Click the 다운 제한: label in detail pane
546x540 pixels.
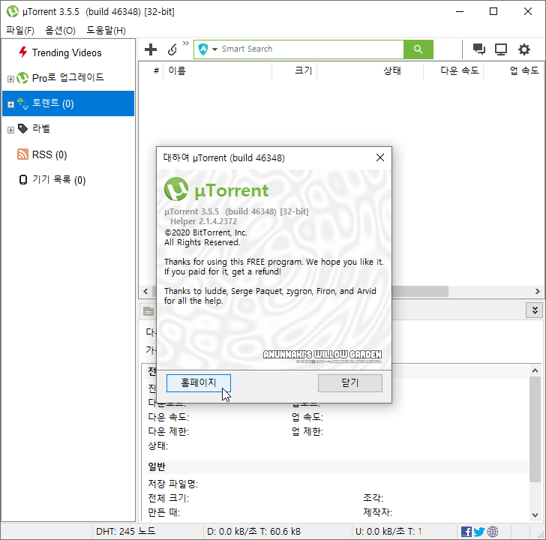click(169, 432)
